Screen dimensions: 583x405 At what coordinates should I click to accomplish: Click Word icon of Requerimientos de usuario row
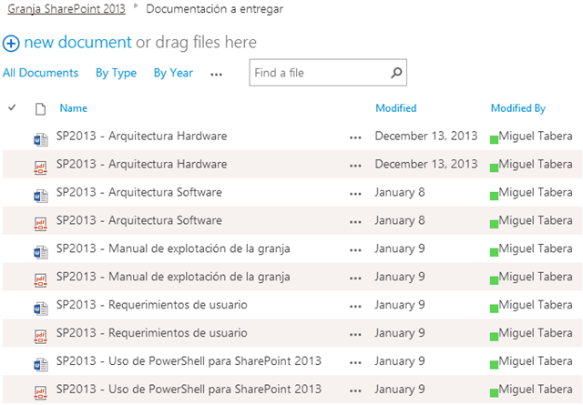tap(40, 309)
